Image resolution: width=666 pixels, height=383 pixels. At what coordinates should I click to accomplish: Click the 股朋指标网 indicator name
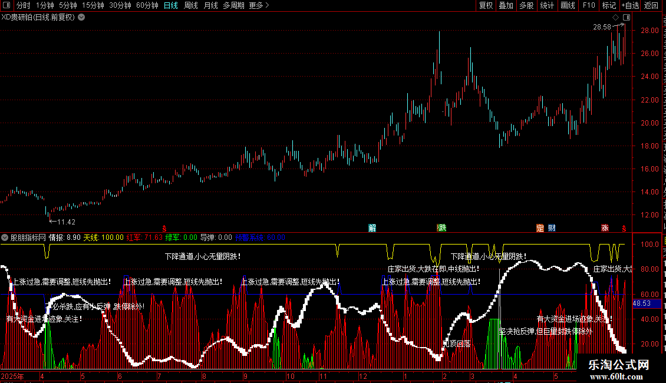click(28, 237)
